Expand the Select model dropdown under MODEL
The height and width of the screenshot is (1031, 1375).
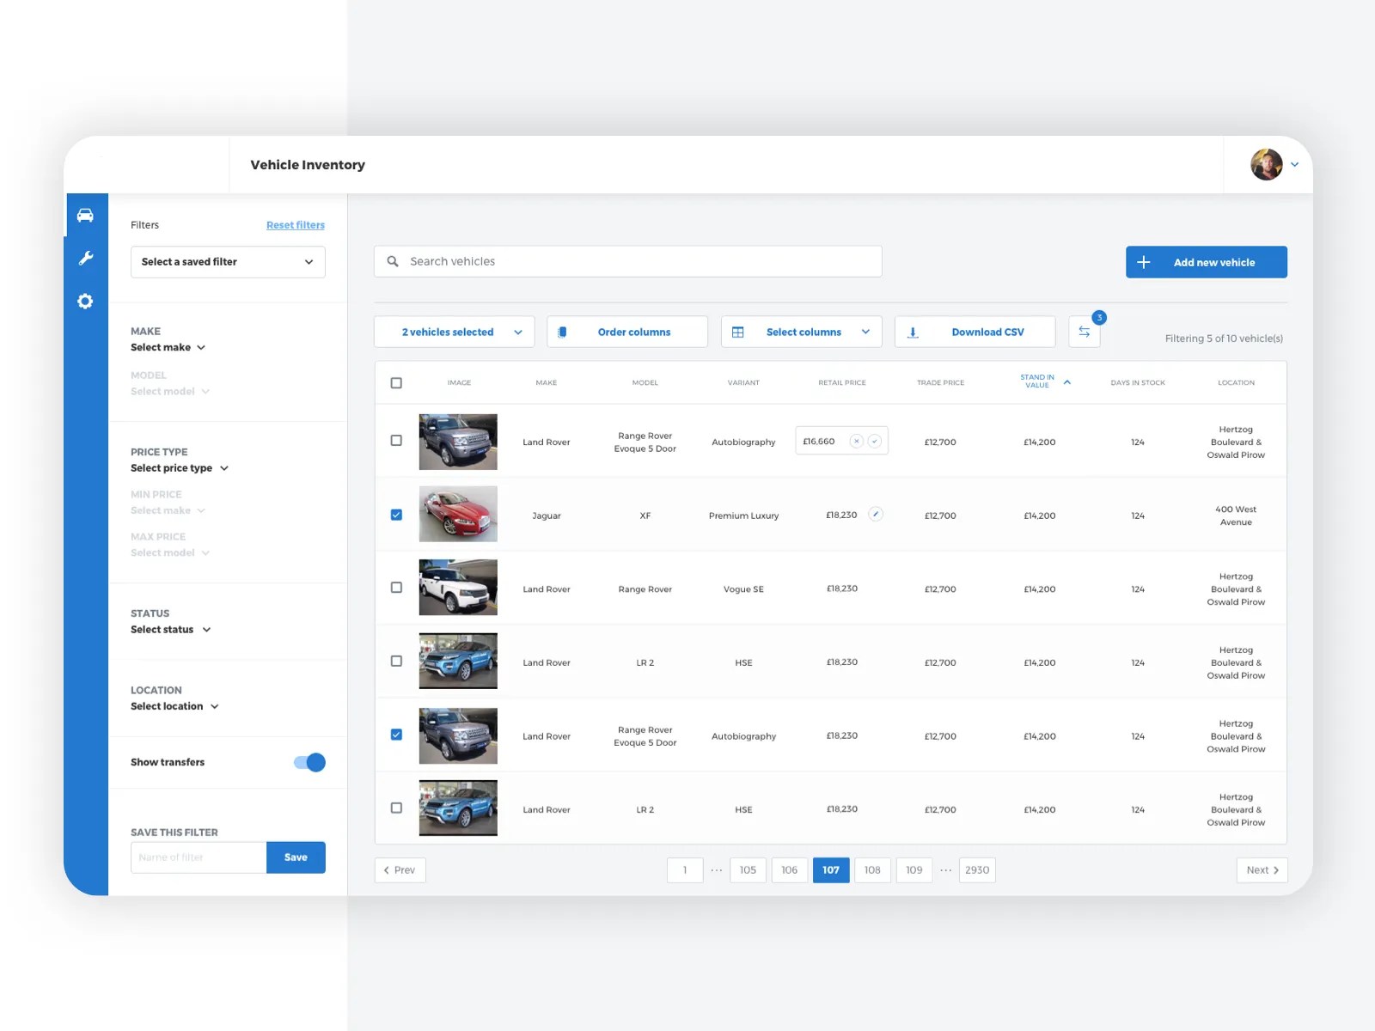click(x=170, y=391)
